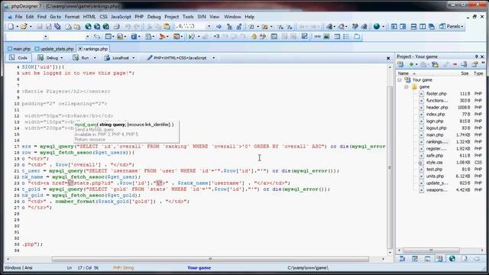This screenshot has height=275, width=489.
Task: Click the red minus Remove icon in Project panel
Action: 455,64
